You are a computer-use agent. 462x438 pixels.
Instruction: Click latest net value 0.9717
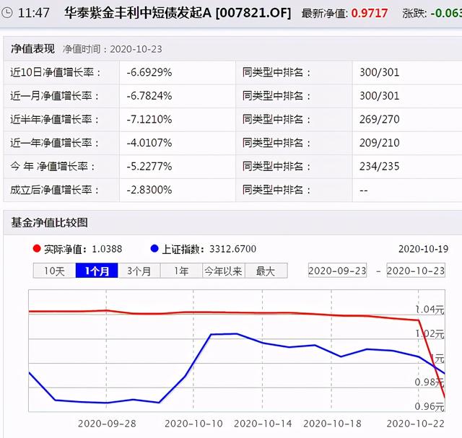coord(369,13)
